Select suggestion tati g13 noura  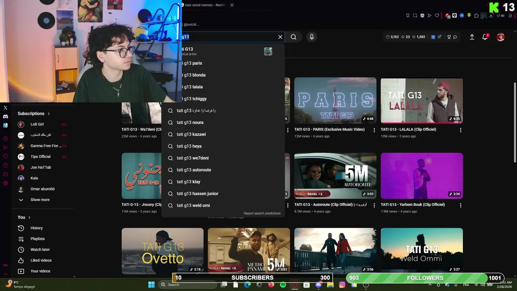pos(223,122)
